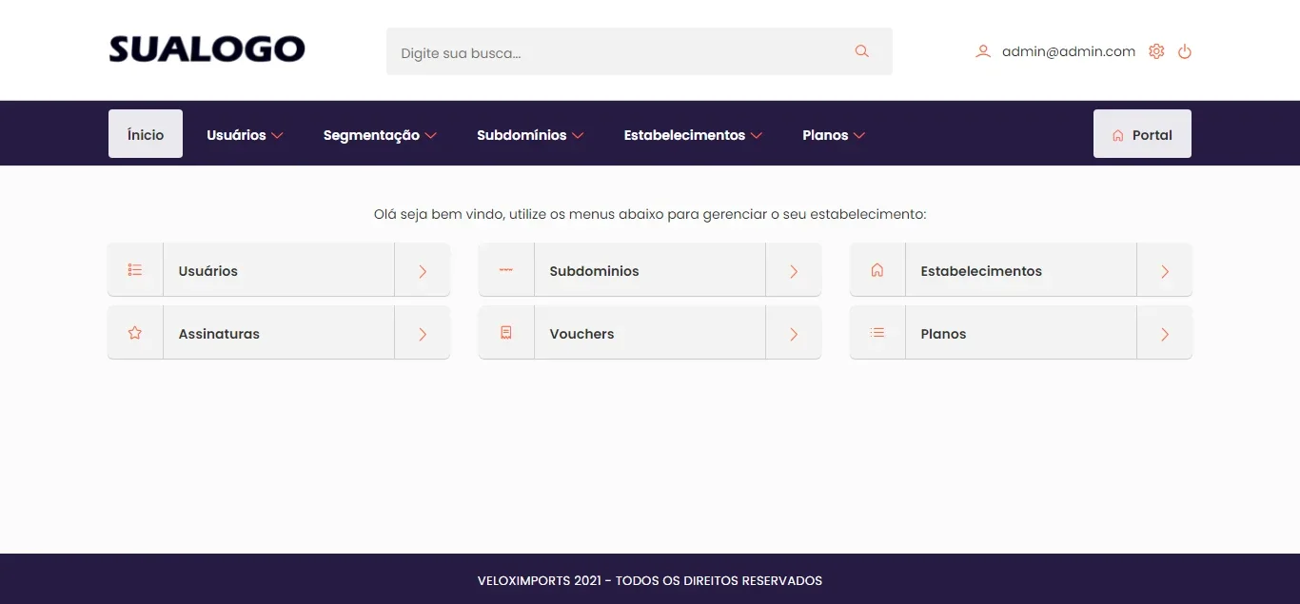Screen dimensions: 1300x604
Task: Expand the Usuários dropdown in navbar
Action: coord(246,135)
